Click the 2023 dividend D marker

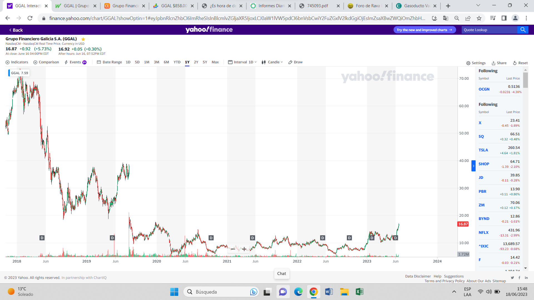point(372,238)
